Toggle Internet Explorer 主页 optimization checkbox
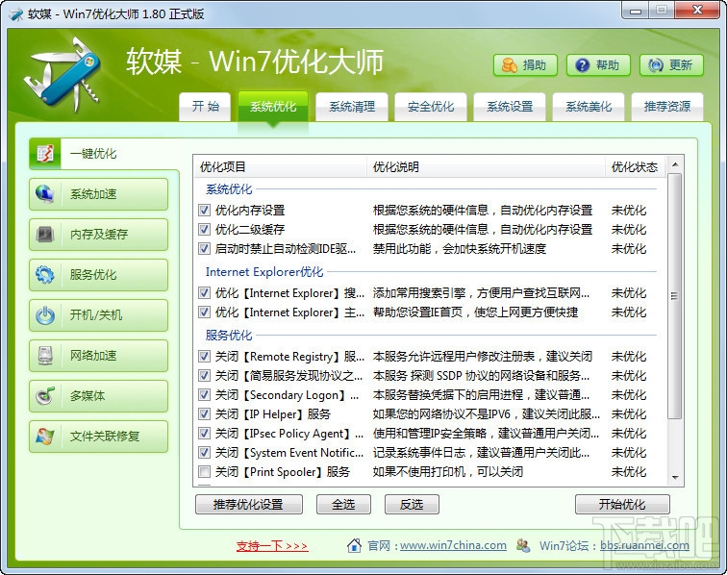The width and height of the screenshot is (727, 575). click(204, 312)
